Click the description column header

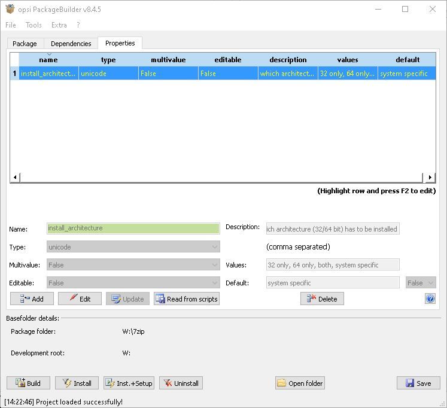288,60
